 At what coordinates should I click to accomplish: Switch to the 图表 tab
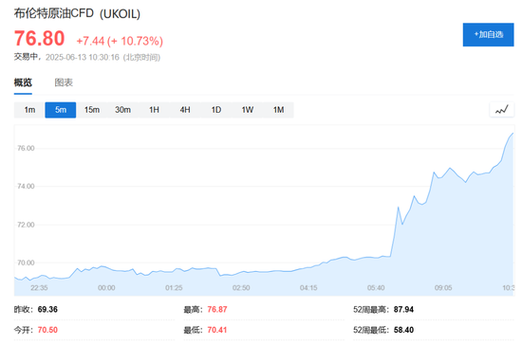pyautogui.click(x=64, y=82)
